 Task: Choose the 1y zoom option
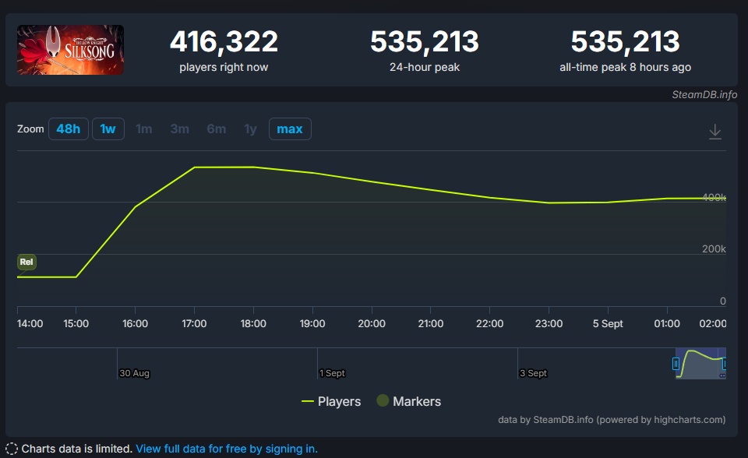pos(250,129)
